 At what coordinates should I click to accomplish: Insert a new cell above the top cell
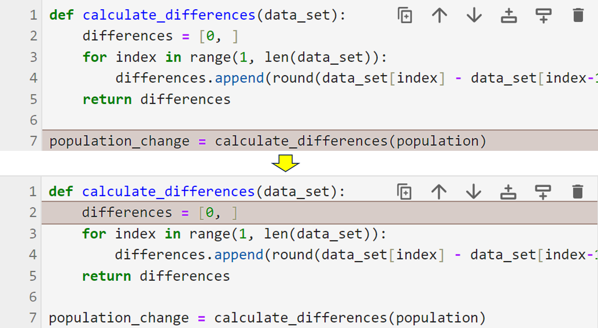508,15
